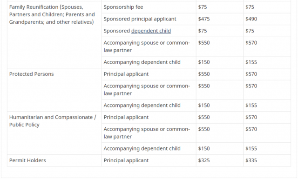Open the dependent child link
This screenshot has width=298, height=179.
click(151, 31)
